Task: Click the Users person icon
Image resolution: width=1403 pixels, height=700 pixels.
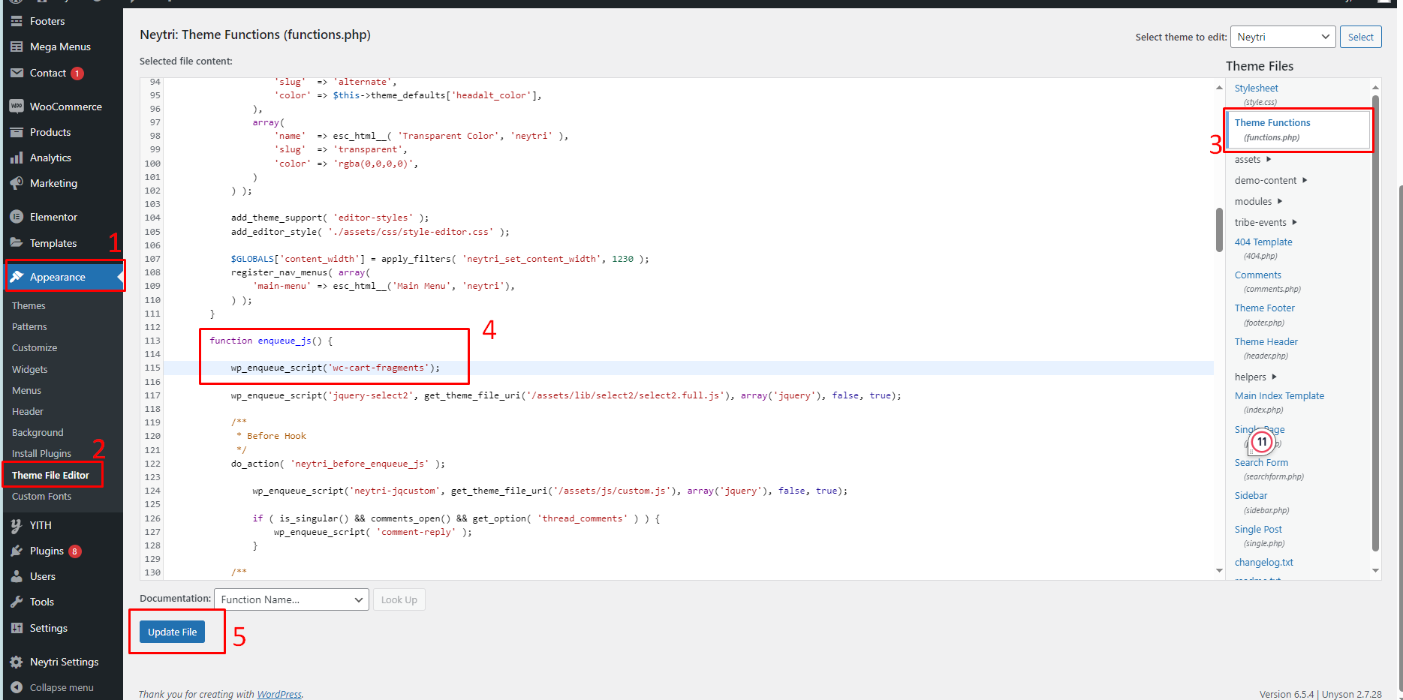Action: 17,576
